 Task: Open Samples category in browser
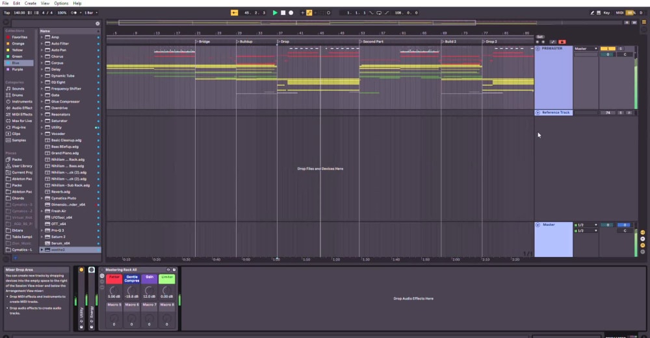click(x=19, y=140)
